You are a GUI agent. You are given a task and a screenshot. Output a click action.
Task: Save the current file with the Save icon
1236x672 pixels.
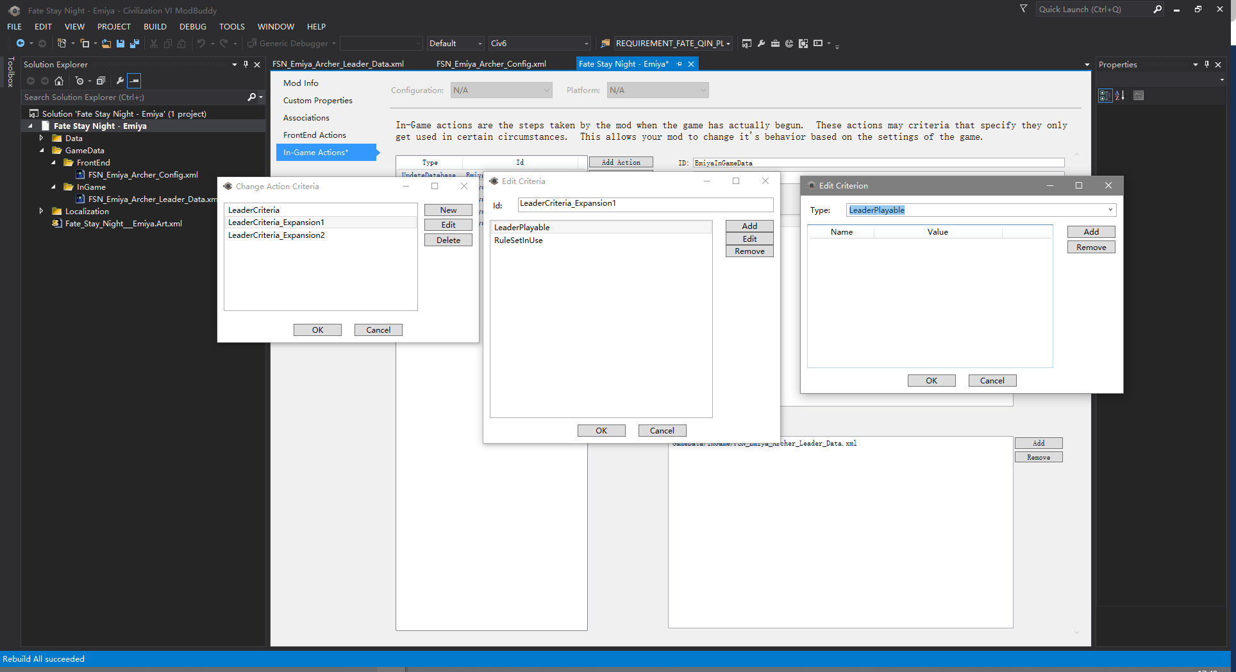[x=121, y=44]
